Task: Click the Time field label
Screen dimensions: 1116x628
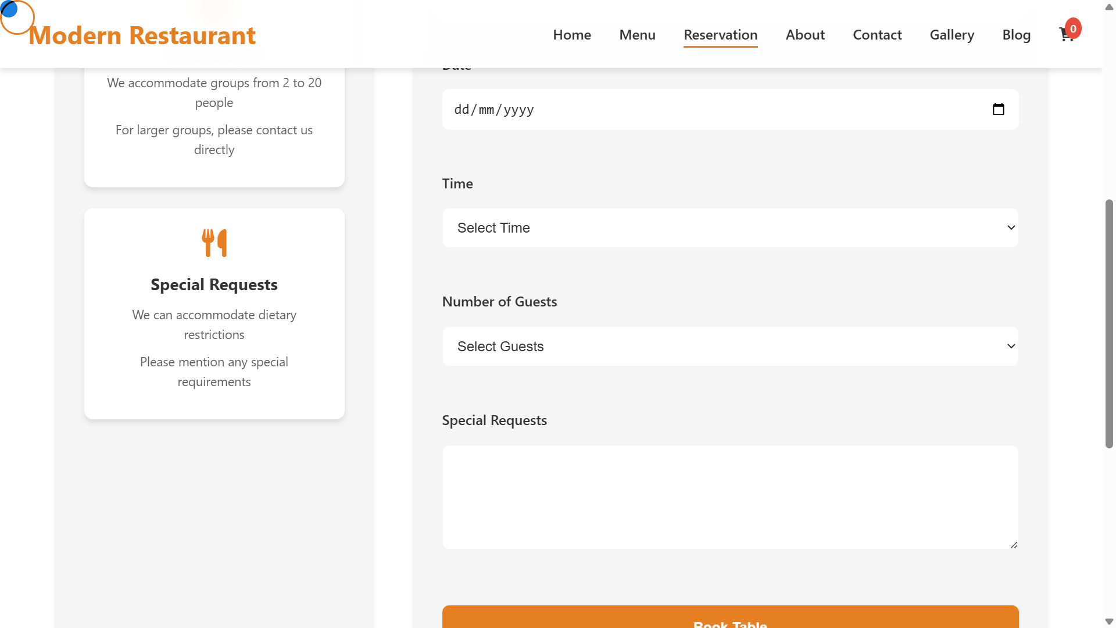Action: point(457,184)
